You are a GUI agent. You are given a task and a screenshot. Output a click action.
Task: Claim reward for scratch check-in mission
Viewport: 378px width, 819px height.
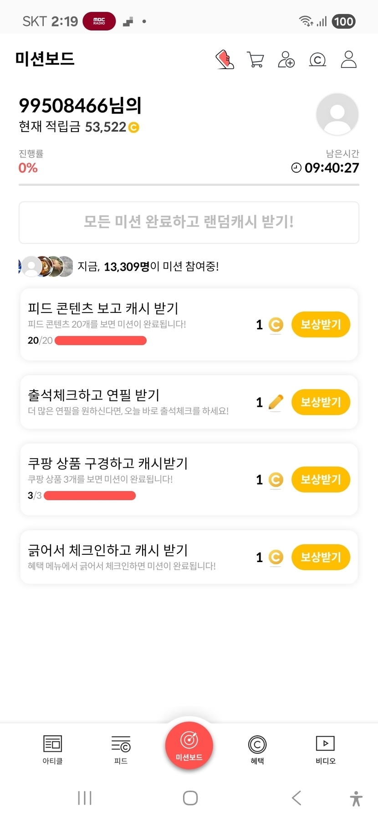pyautogui.click(x=321, y=557)
